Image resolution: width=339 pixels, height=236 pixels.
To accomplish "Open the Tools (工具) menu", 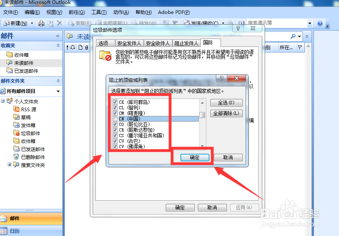I will click(99, 12).
